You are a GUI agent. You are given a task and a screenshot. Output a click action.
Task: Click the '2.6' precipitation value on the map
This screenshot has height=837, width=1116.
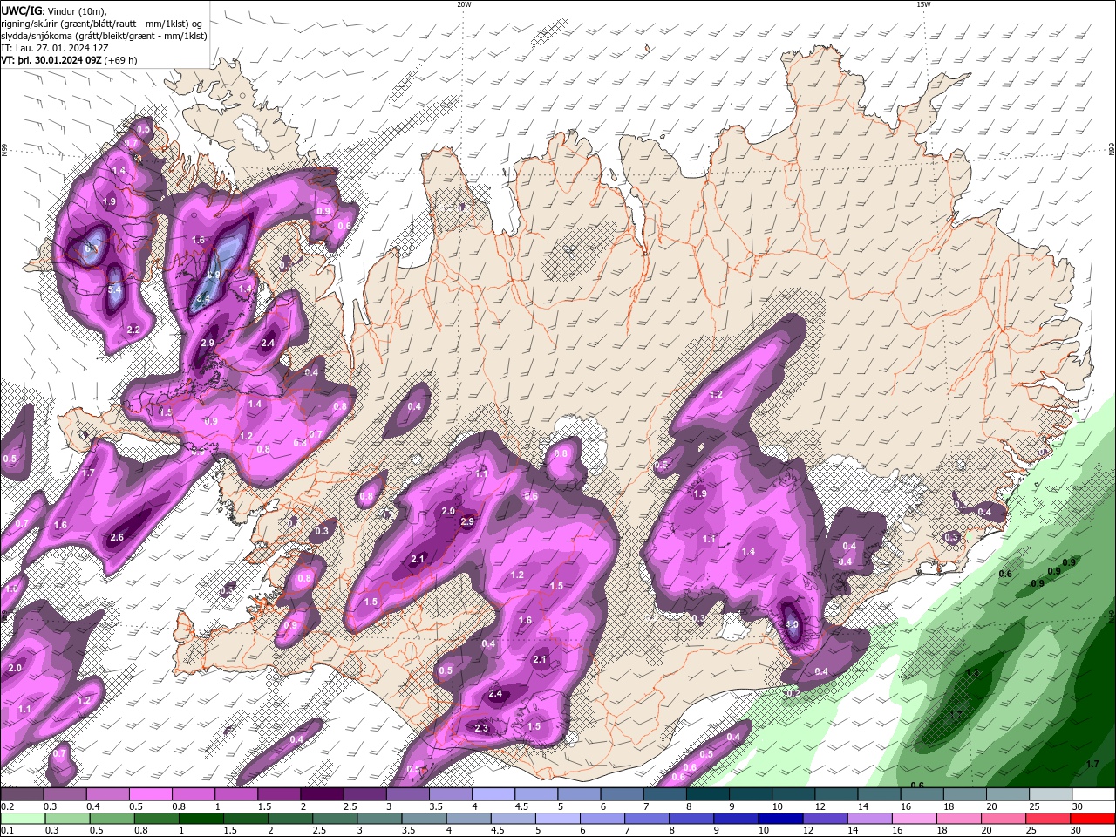click(x=117, y=538)
